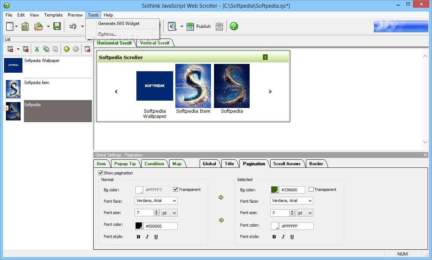Image resolution: width=432 pixels, height=260 pixels.
Task: Move item up with green arrow icon
Action: click(x=67, y=49)
